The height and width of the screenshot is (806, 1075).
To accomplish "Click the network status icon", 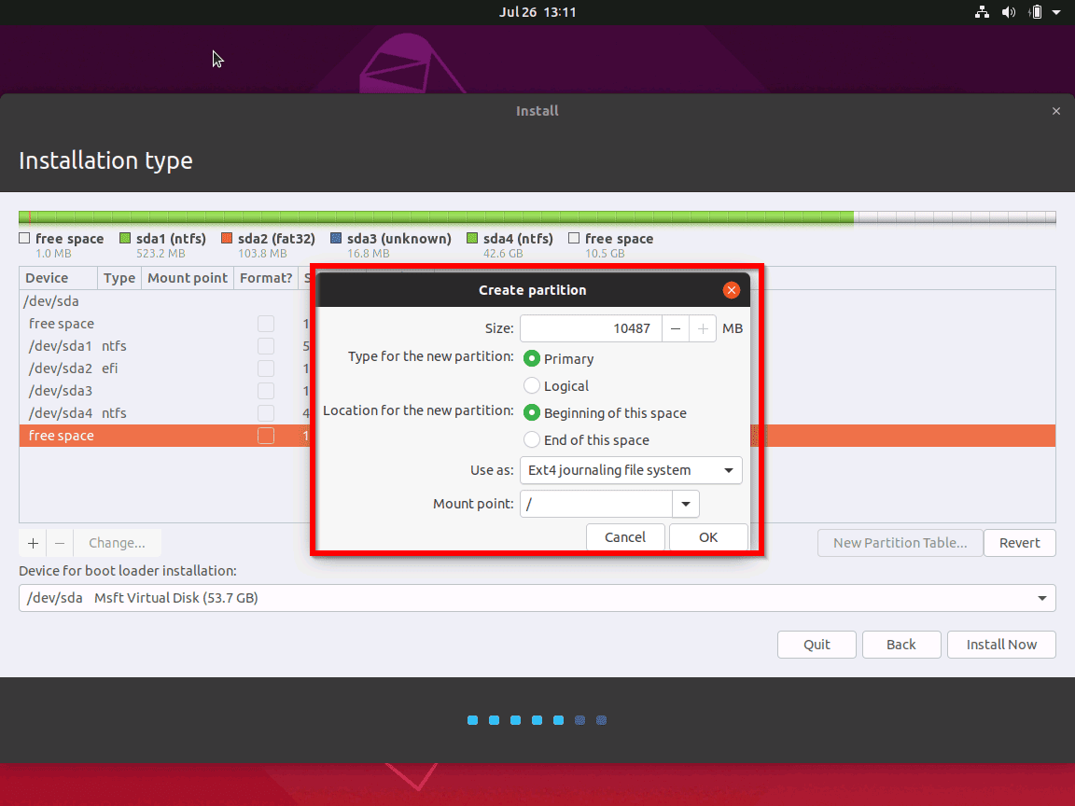I will point(981,12).
